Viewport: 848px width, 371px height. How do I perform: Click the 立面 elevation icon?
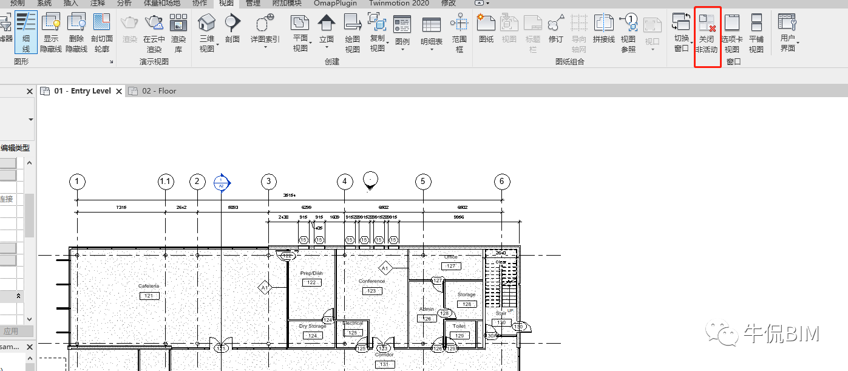[327, 24]
